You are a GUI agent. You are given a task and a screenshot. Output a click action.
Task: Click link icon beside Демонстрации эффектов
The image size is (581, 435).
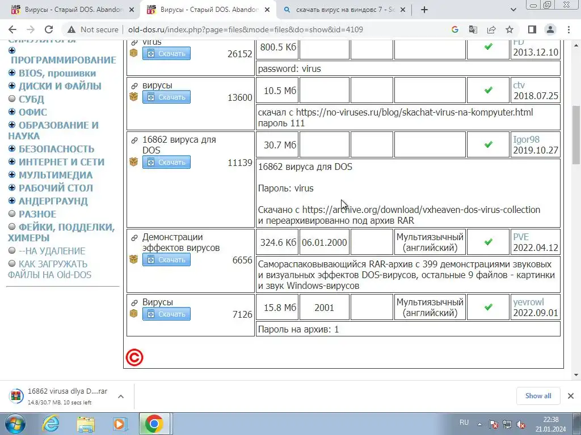(134, 238)
